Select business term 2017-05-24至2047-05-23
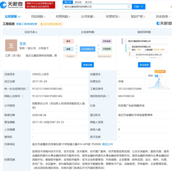This screenshot has height=171, width=172. 48,122
